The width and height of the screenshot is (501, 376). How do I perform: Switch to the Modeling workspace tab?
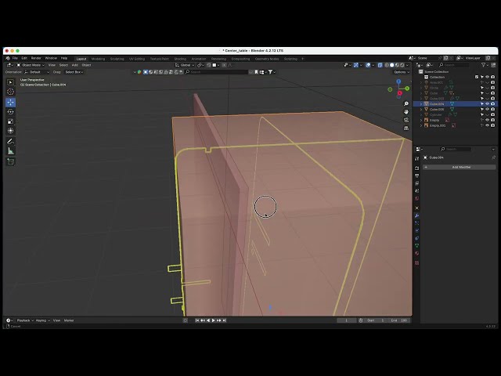click(x=98, y=59)
